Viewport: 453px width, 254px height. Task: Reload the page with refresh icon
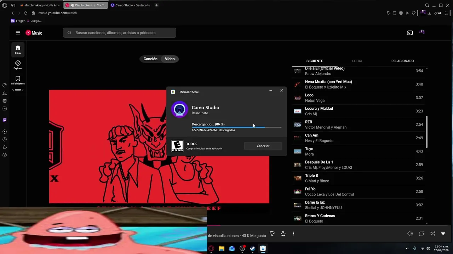[25, 13]
